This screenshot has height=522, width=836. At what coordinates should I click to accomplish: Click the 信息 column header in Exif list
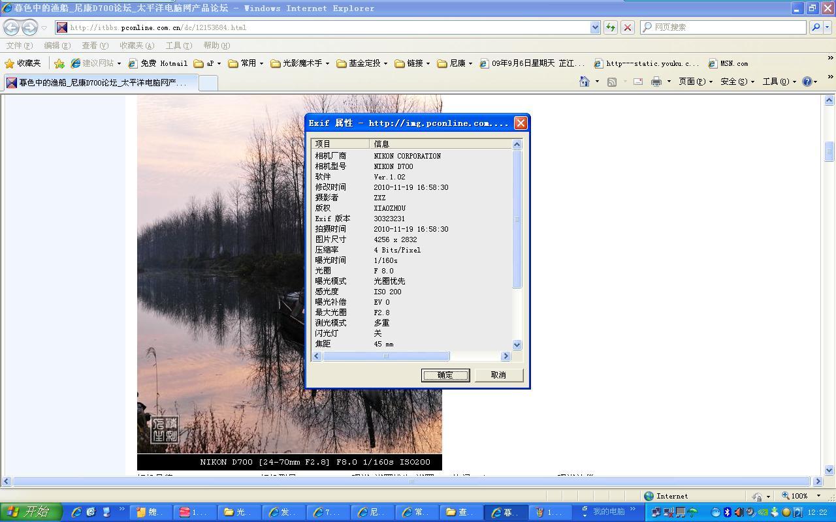click(x=441, y=144)
